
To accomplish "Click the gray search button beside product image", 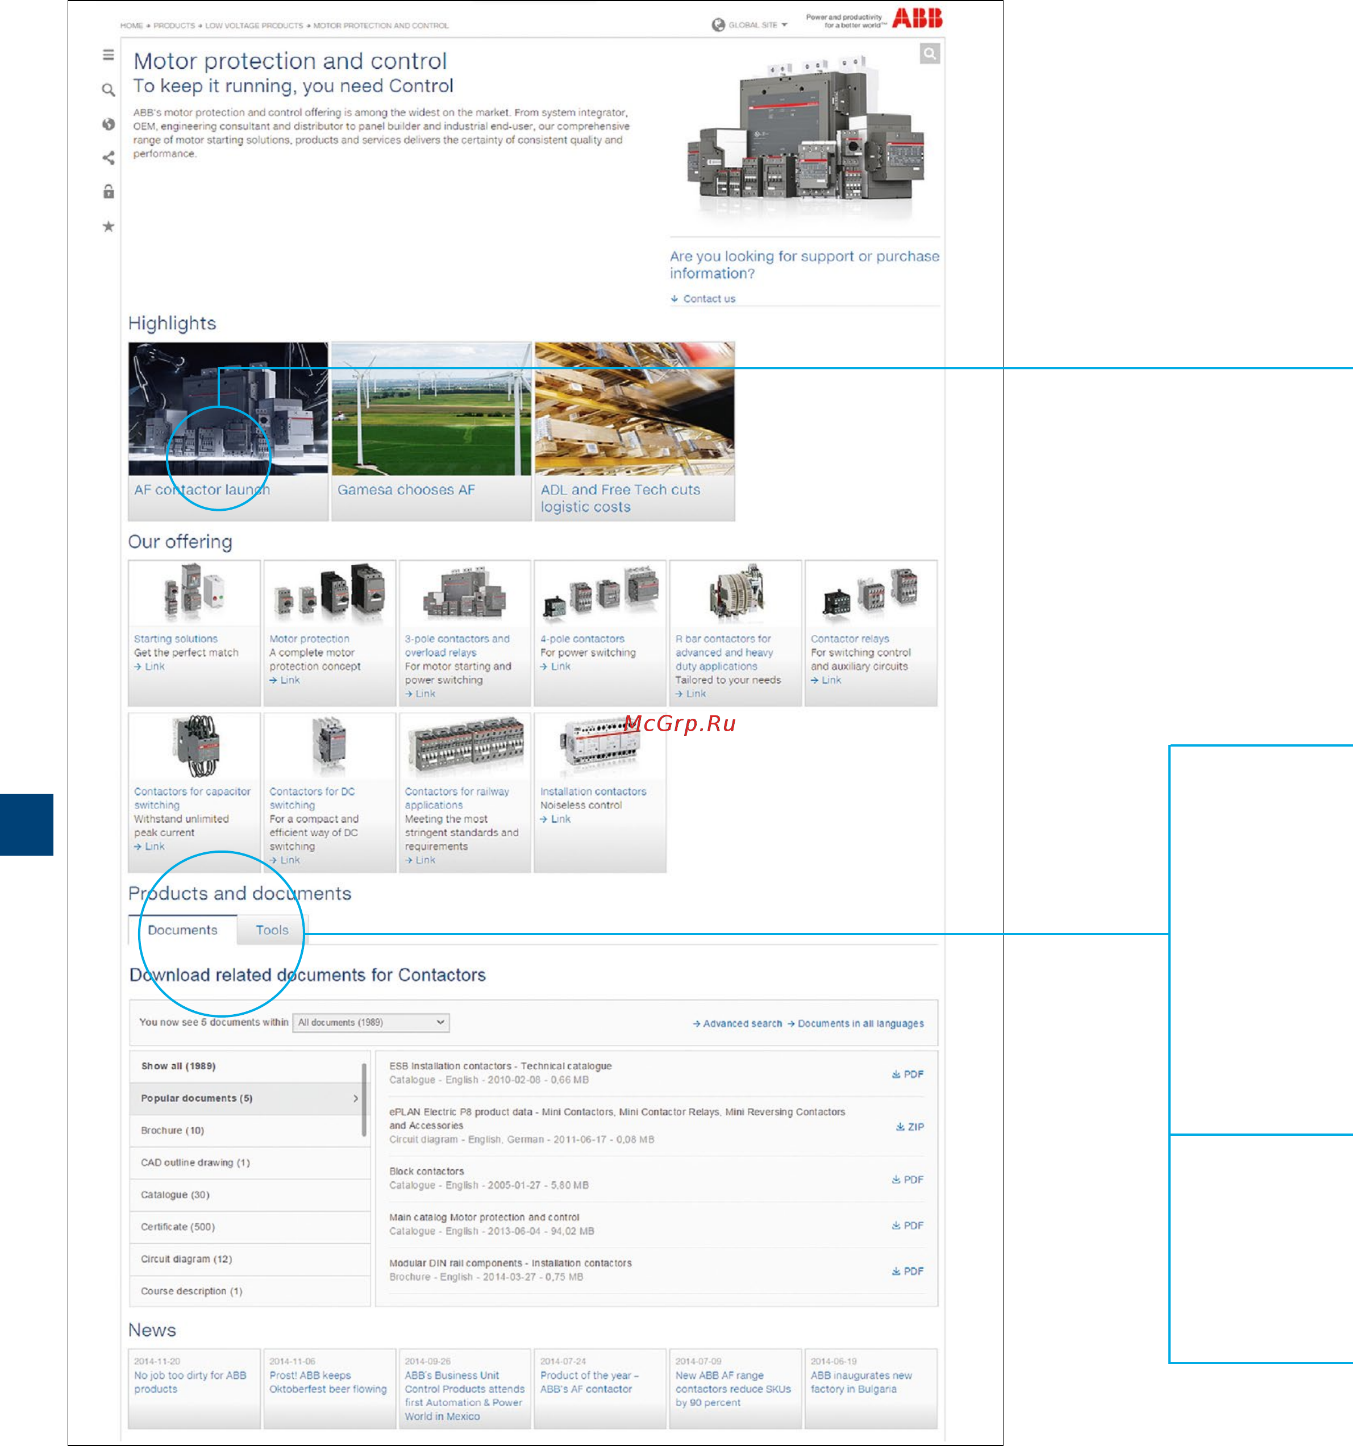I will pyautogui.click(x=930, y=53).
